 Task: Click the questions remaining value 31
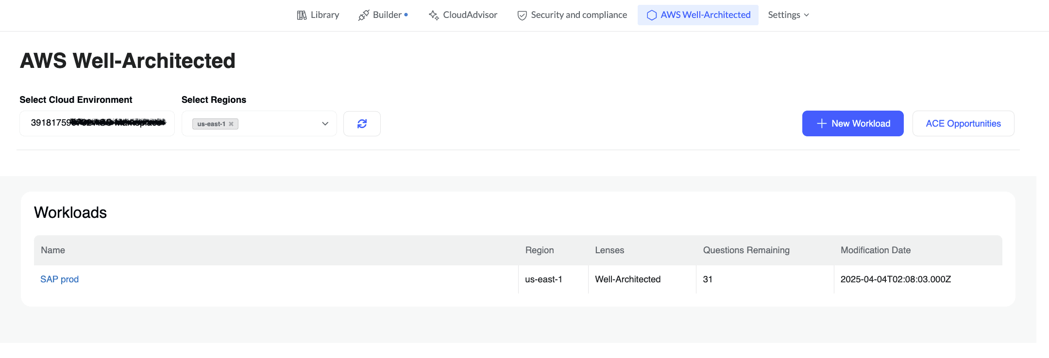click(x=708, y=279)
